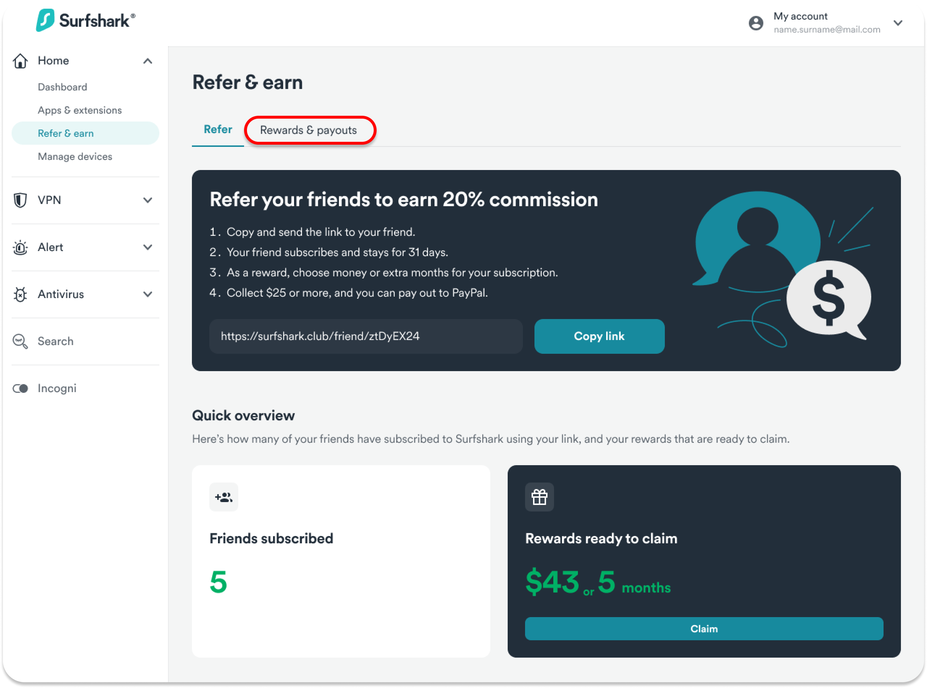This screenshot has height=688, width=927.
Task: Click the Alert siren icon
Action: tap(20, 247)
